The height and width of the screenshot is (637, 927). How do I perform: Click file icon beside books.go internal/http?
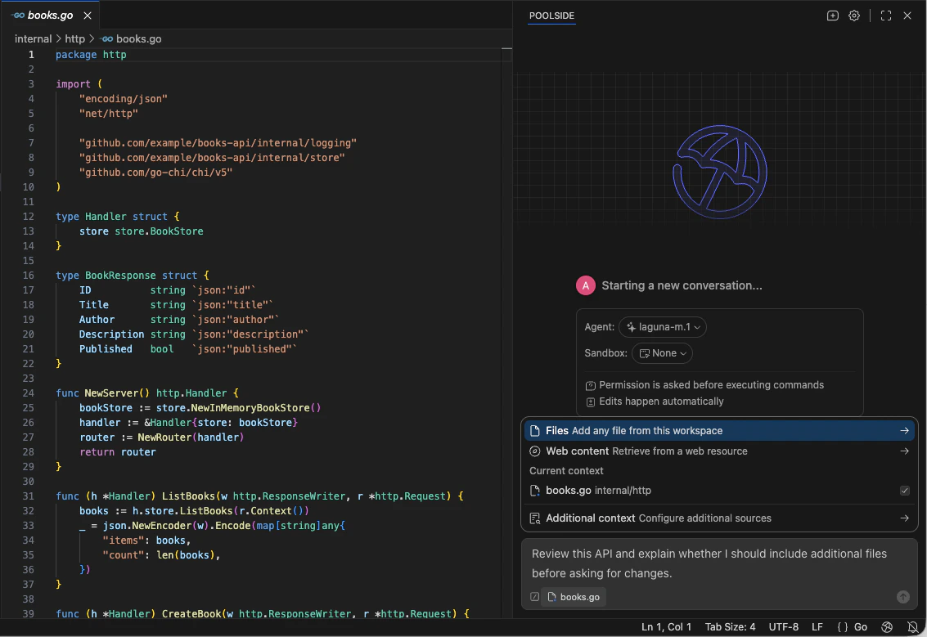534,491
